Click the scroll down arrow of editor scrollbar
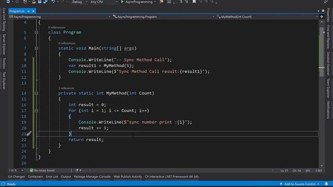 [322, 166]
